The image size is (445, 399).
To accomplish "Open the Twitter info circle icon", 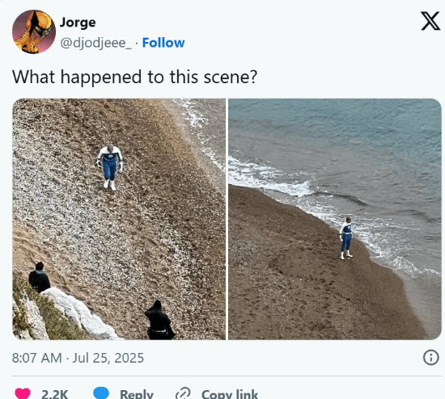I will coord(430,357).
